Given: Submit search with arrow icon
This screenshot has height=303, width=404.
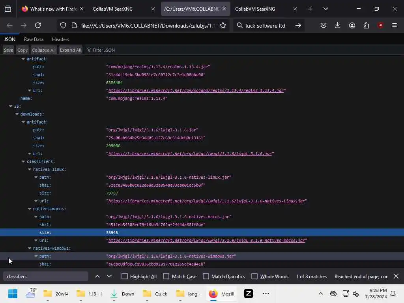Looking at the screenshot, I should [298, 25].
